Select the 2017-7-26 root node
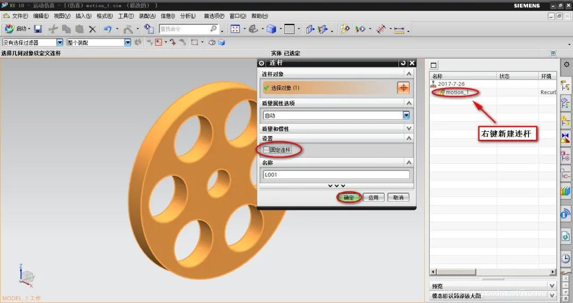Screen dimensions: 573x303 [x=452, y=84]
